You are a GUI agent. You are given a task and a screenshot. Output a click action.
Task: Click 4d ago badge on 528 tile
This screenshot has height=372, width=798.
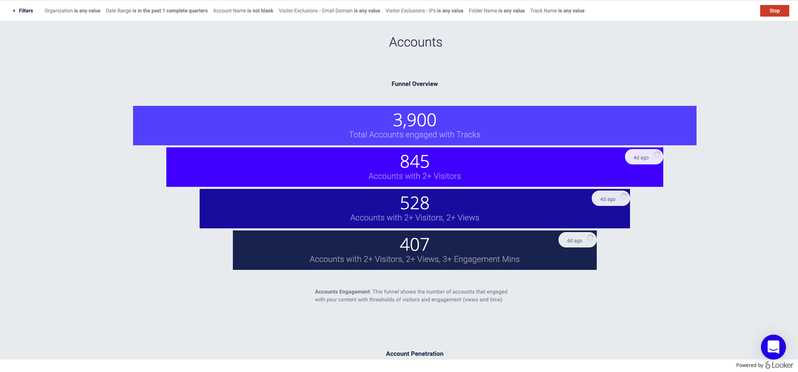coord(608,199)
